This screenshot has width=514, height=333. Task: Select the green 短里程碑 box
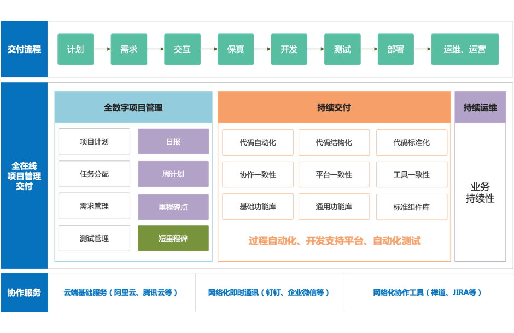pyautogui.click(x=173, y=238)
